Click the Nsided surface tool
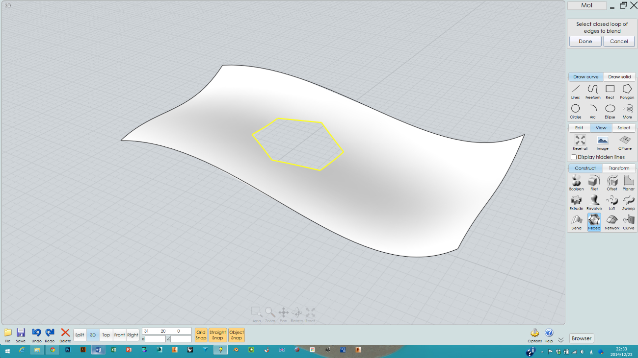Screen dimensions: 638x358 pos(594,222)
